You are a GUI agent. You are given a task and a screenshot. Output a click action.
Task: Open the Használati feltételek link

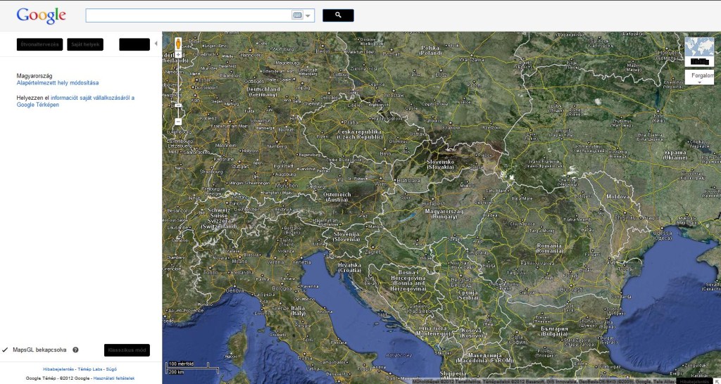point(114,378)
